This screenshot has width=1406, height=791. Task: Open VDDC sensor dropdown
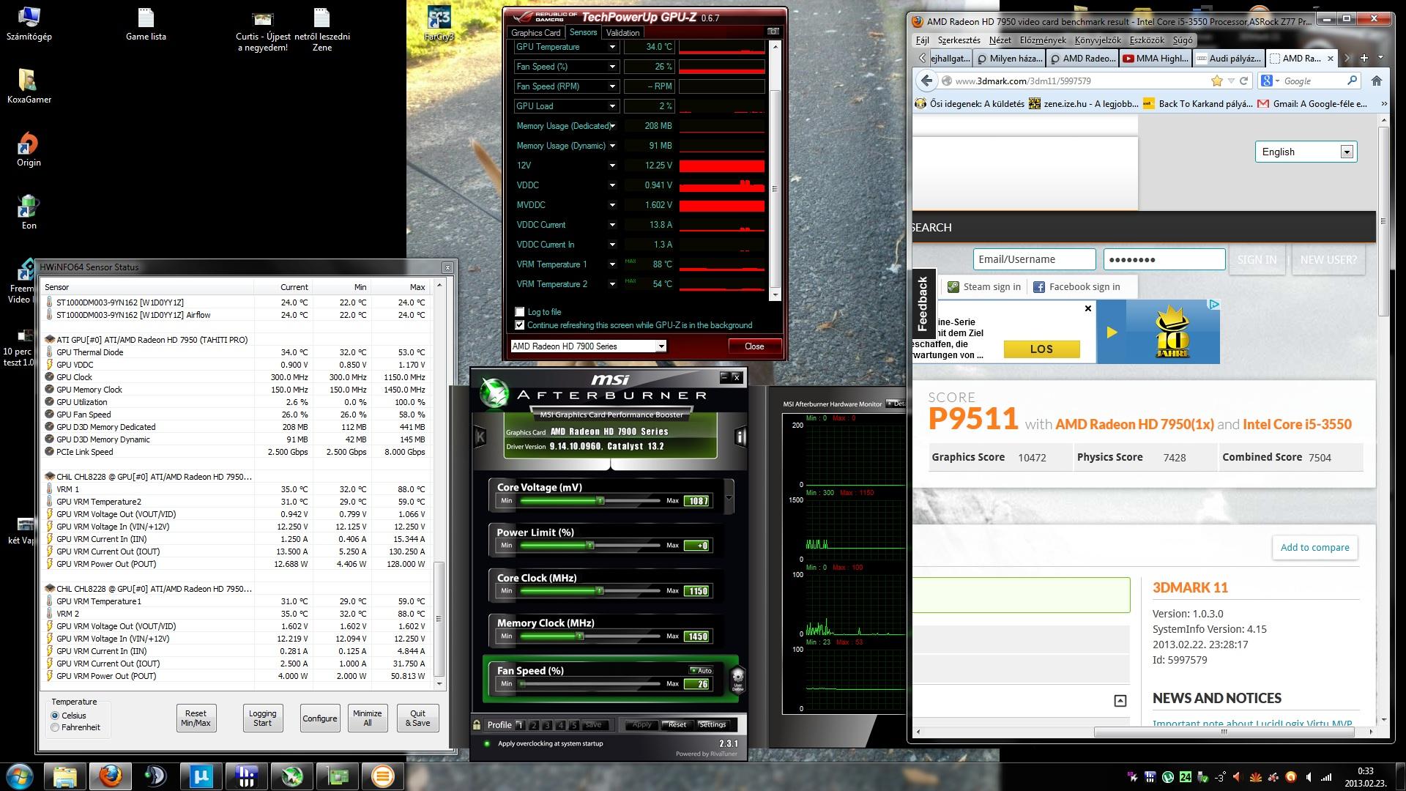click(x=612, y=185)
